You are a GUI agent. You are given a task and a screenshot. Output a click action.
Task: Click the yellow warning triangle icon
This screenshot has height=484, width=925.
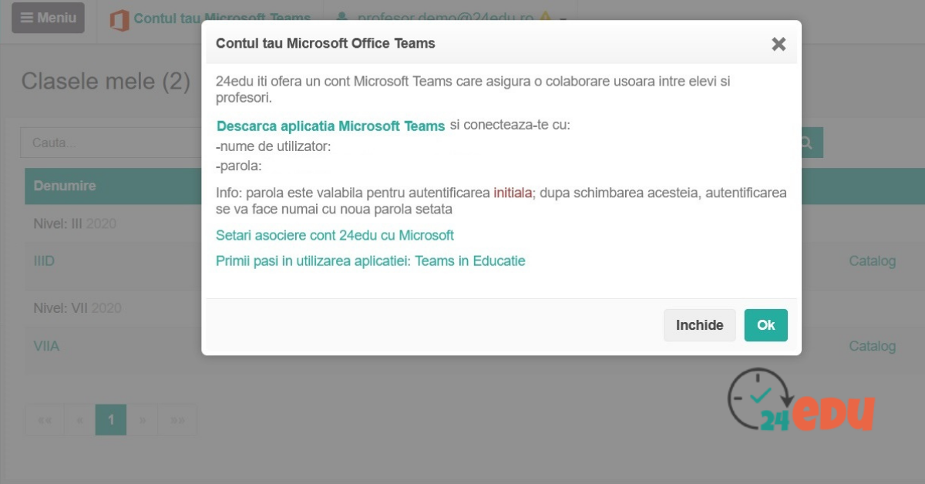[x=546, y=18]
